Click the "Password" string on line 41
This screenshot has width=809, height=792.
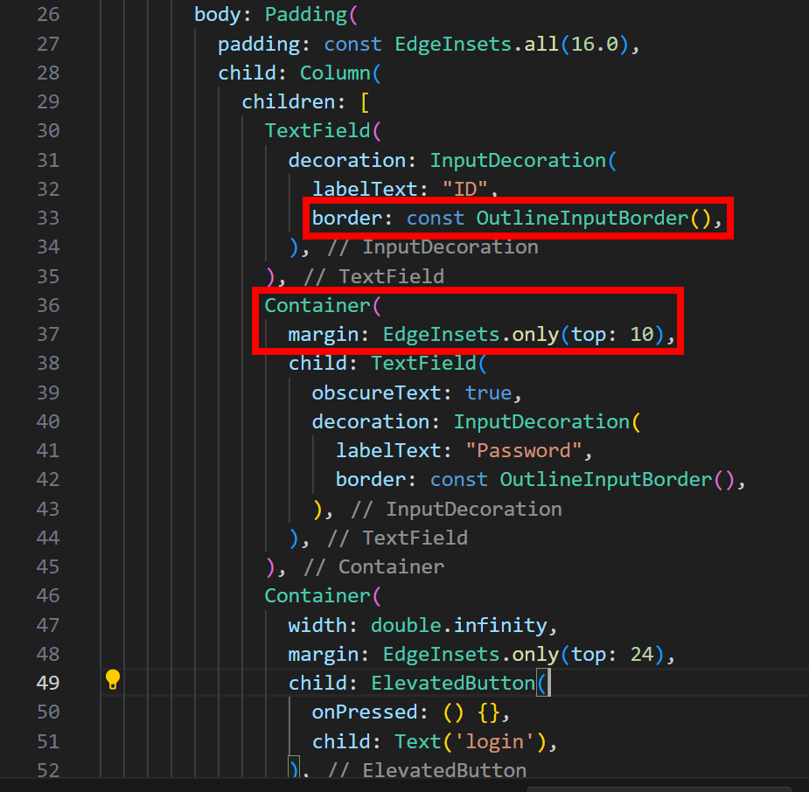point(524,451)
